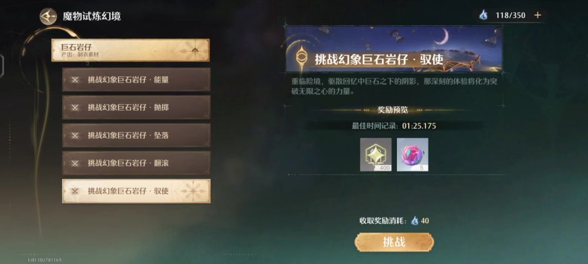Start the challenge with 挑战 button
The image size is (588, 264).
pyautogui.click(x=394, y=242)
